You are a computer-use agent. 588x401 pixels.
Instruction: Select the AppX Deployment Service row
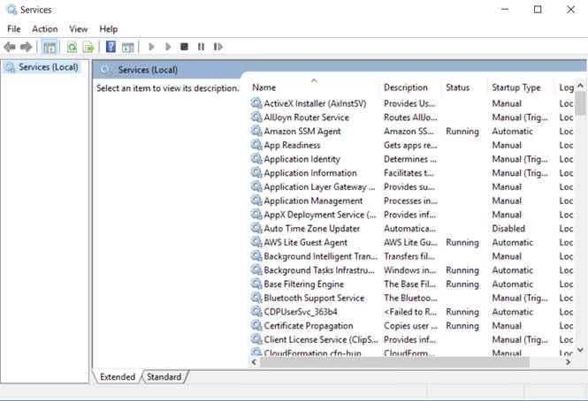tap(412, 215)
